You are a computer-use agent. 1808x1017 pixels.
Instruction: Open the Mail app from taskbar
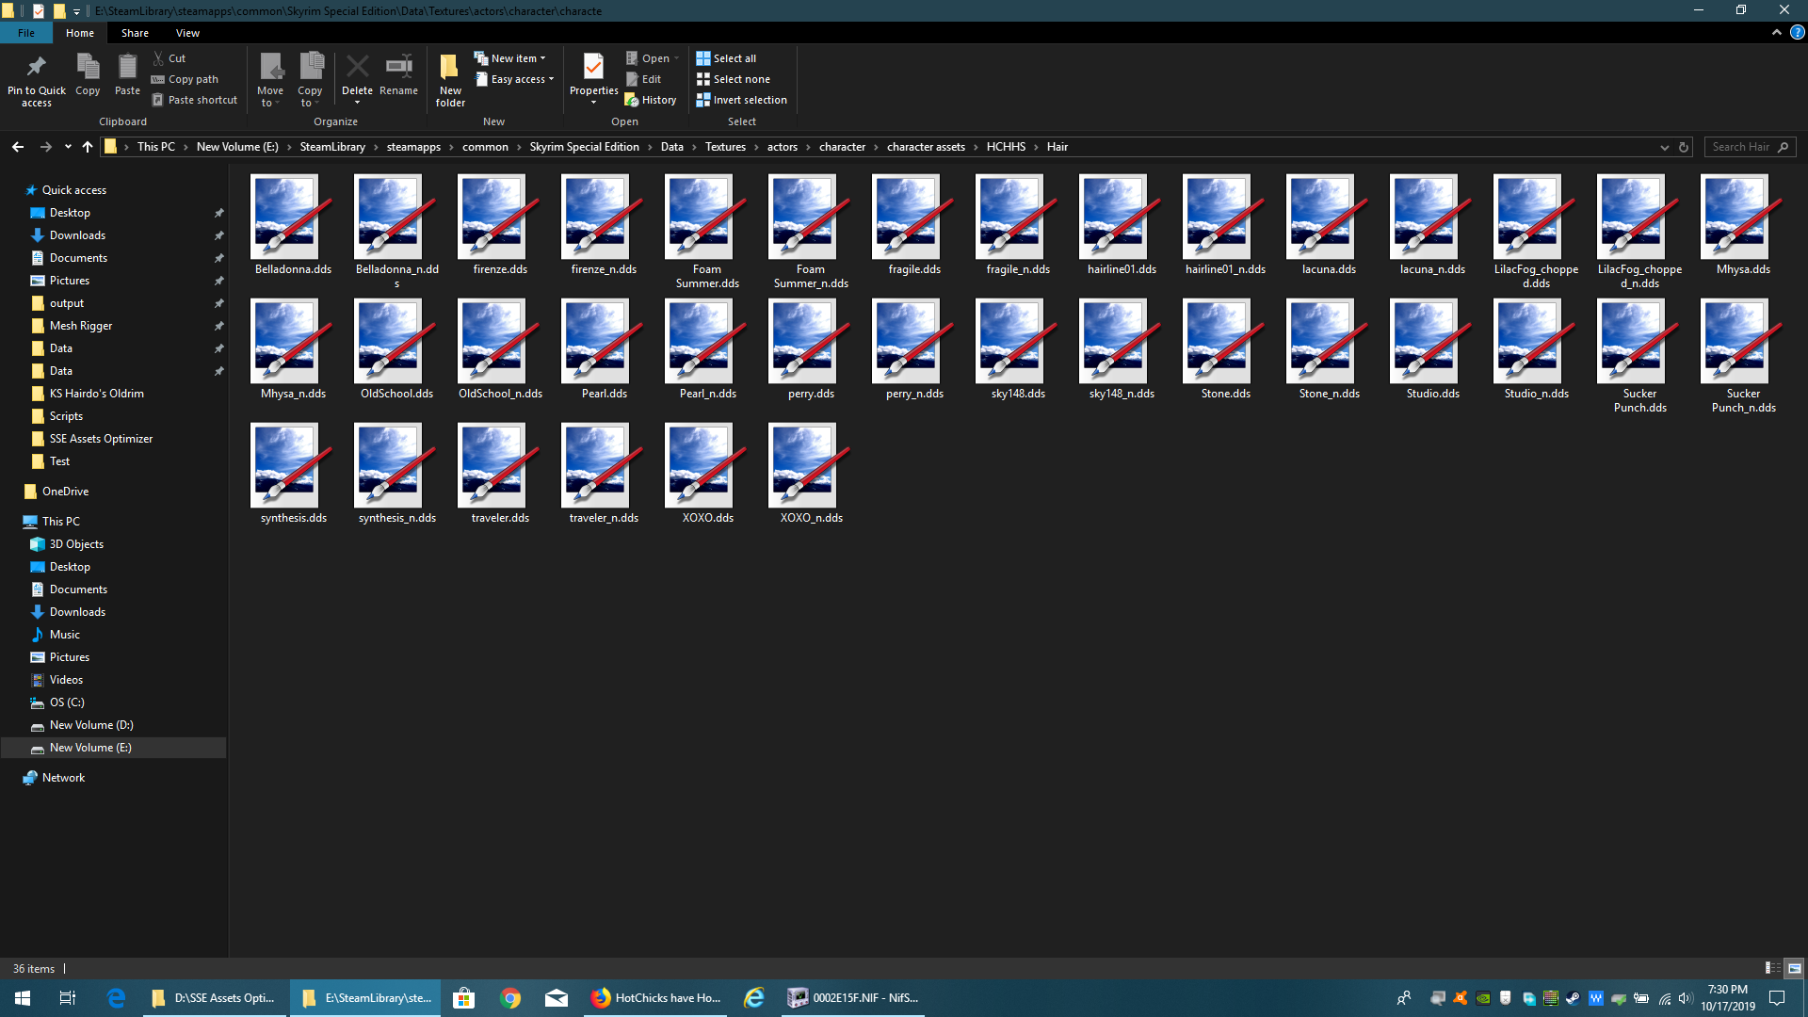(557, 998)
